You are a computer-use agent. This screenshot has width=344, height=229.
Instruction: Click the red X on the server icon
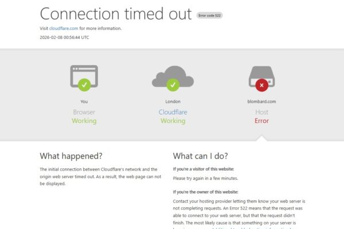point(262,85)
